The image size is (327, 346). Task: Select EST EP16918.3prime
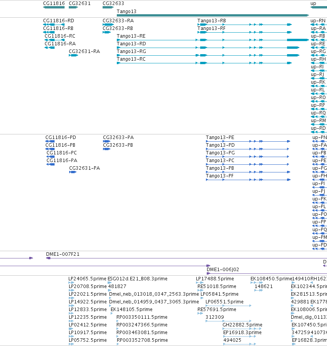click(x=242, y=332)
